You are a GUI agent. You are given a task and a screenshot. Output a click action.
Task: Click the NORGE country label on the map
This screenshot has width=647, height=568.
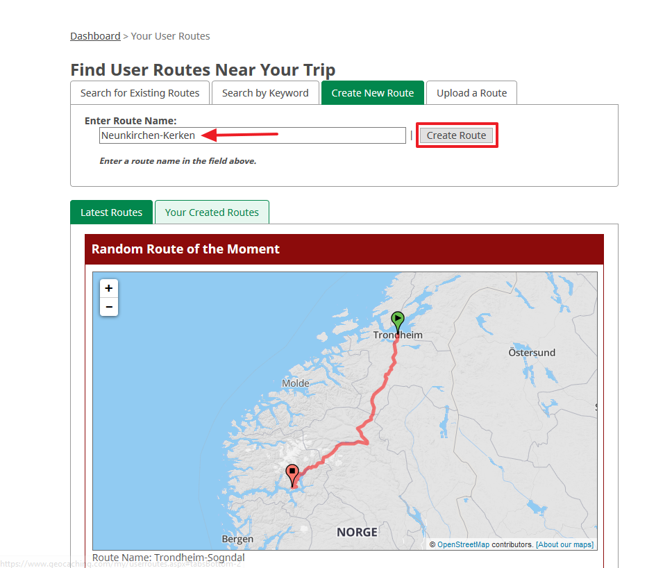[x=357, y=532]
